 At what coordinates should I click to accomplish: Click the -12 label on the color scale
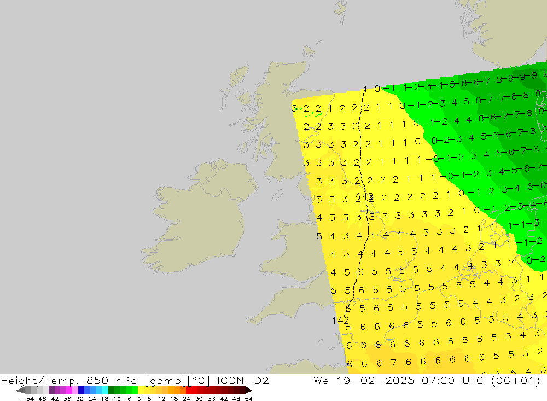click(114, 399)
